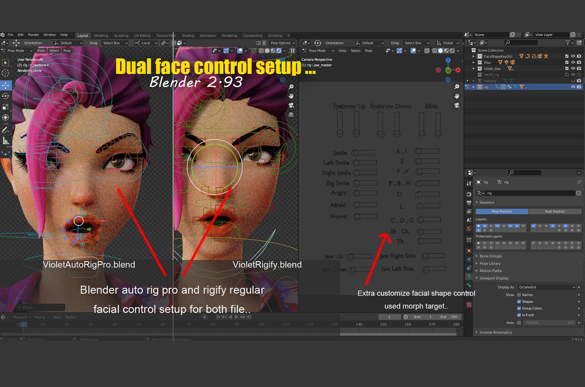Click the Axes Position slider field
585x387 pixels.
pyautogui.click(x=550, y=323)
